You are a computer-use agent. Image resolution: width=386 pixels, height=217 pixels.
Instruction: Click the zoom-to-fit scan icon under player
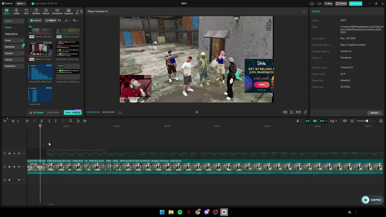(x=292, y=112)
